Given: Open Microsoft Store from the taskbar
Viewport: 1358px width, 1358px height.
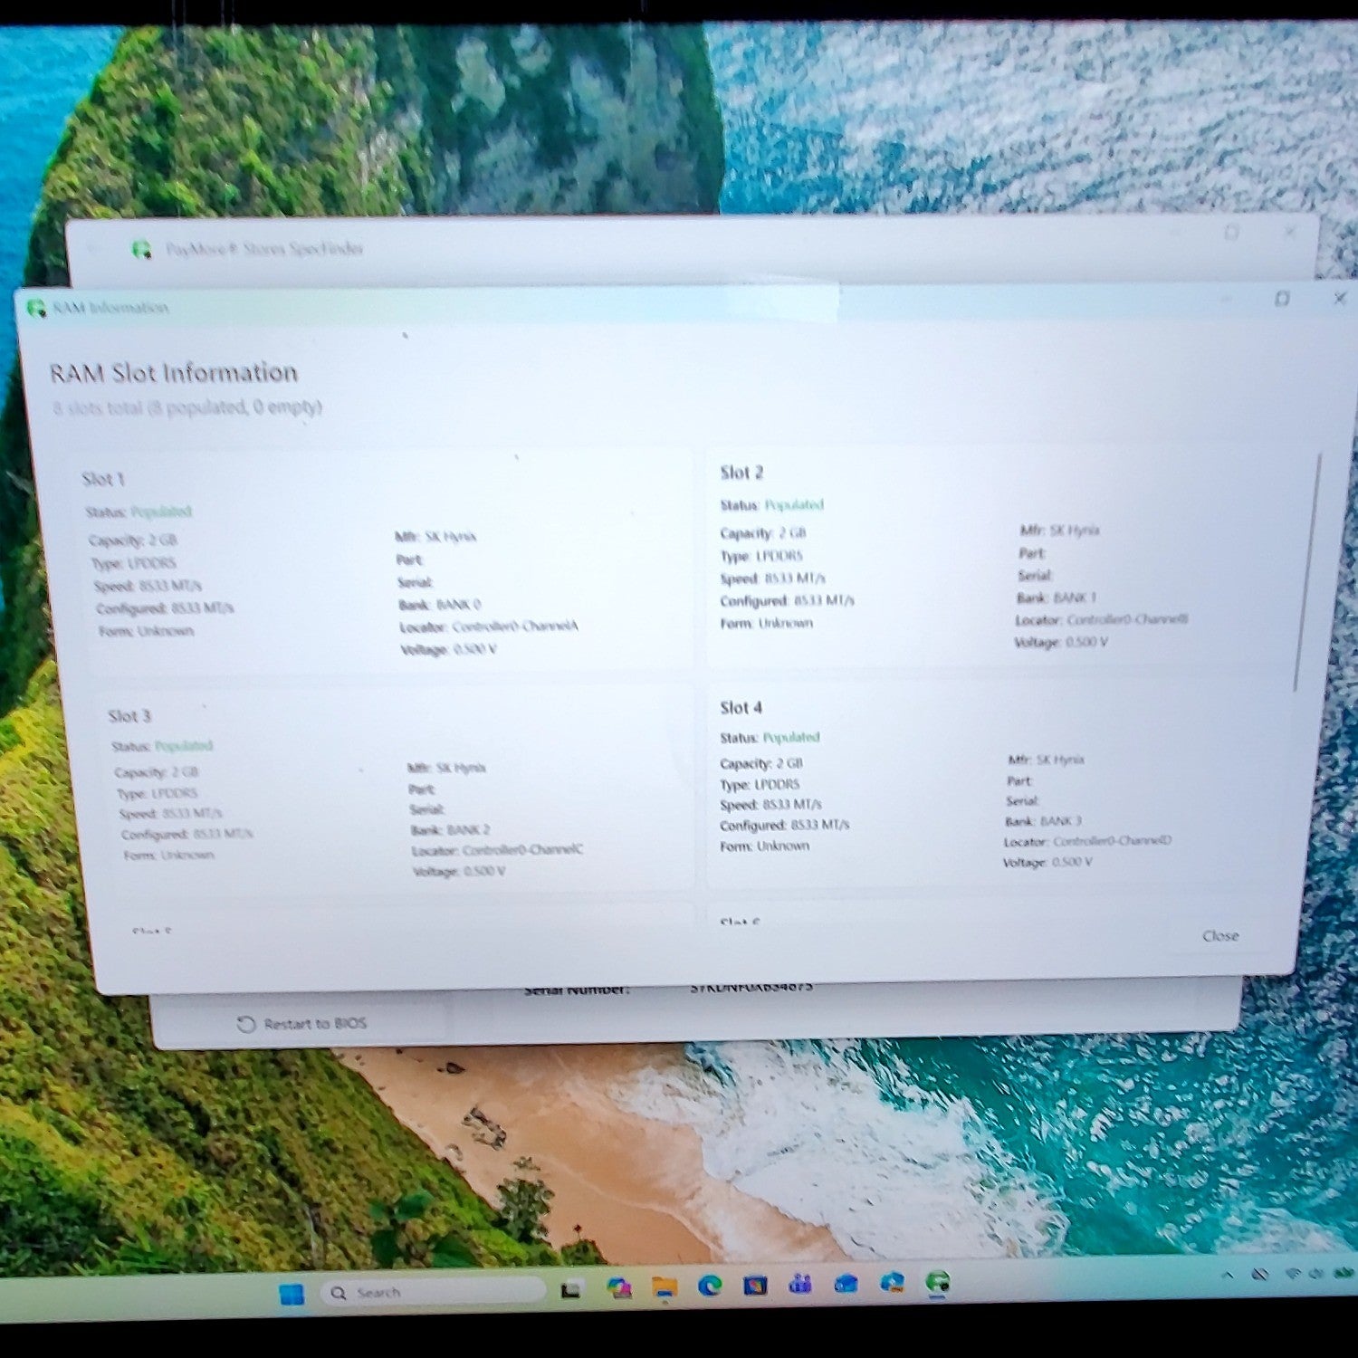Looking at the screenshot, I should pyautogui.click(x=755, y=1285).
